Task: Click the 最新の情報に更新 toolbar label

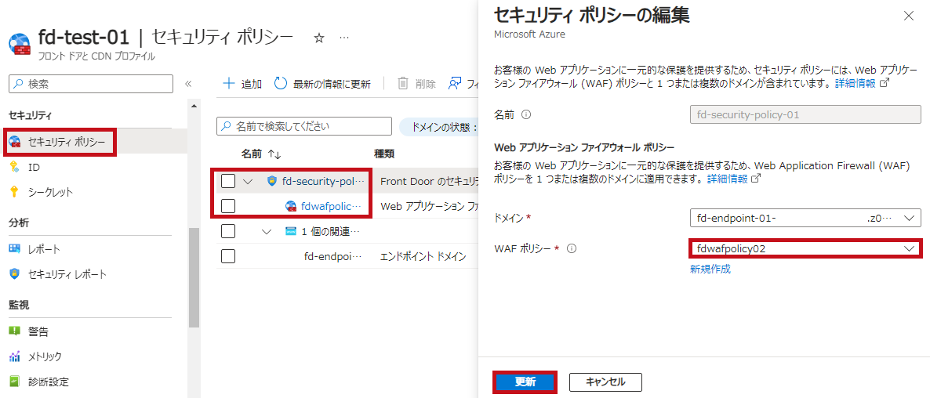Action: click(x=332, y=84)
